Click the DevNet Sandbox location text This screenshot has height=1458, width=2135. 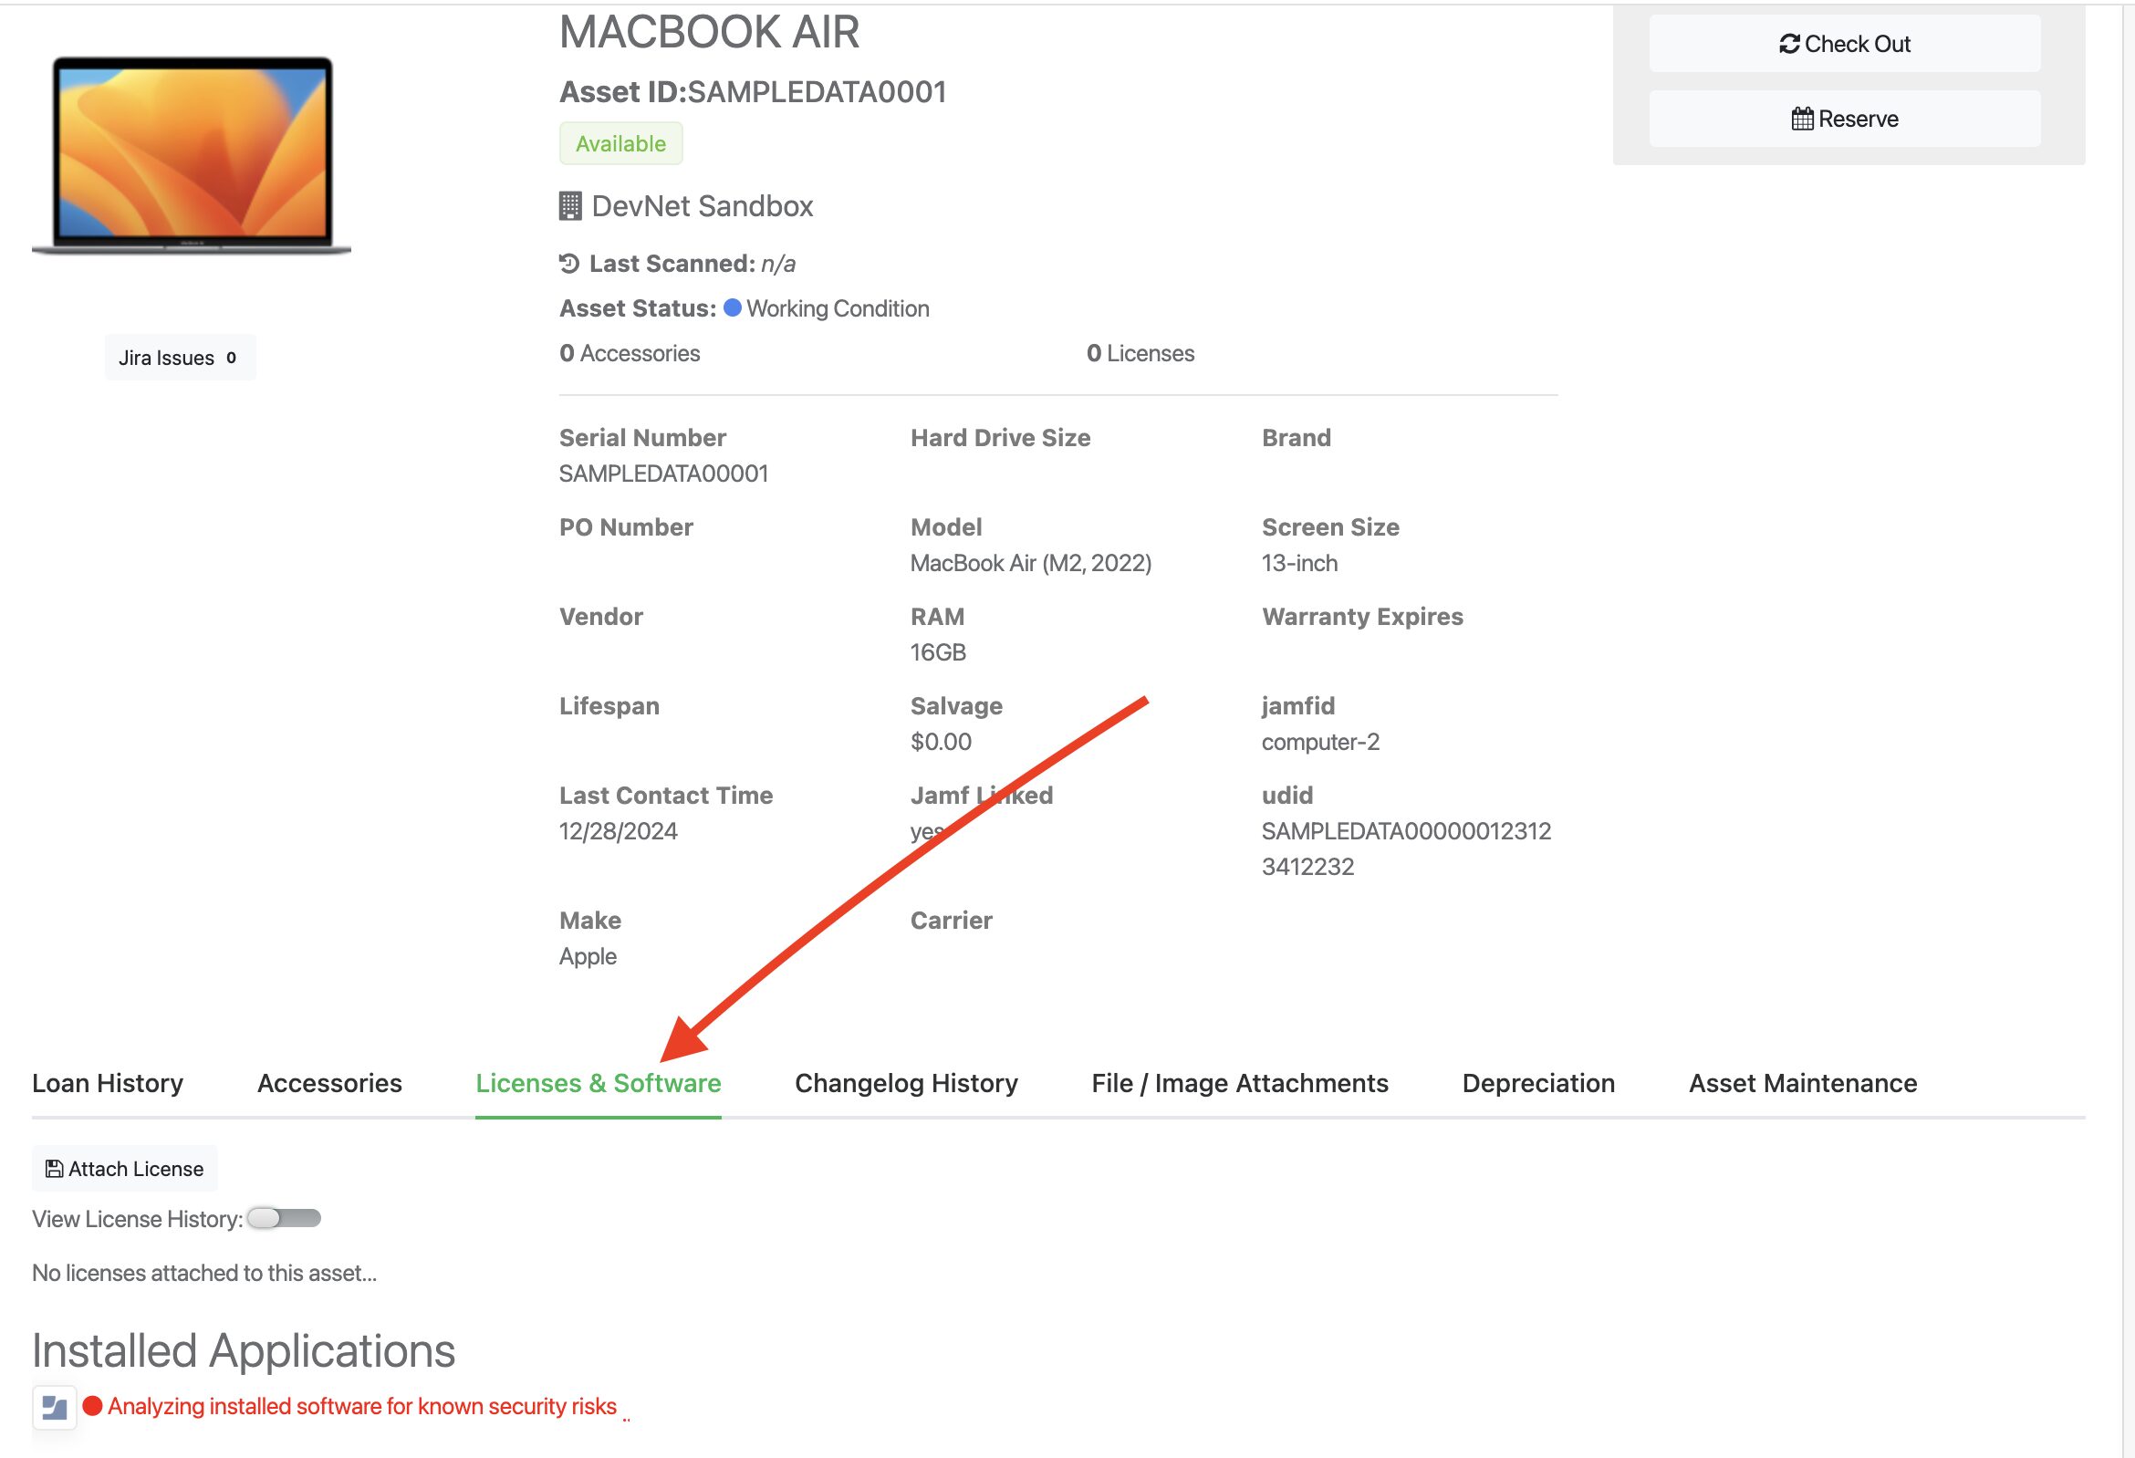702,206
